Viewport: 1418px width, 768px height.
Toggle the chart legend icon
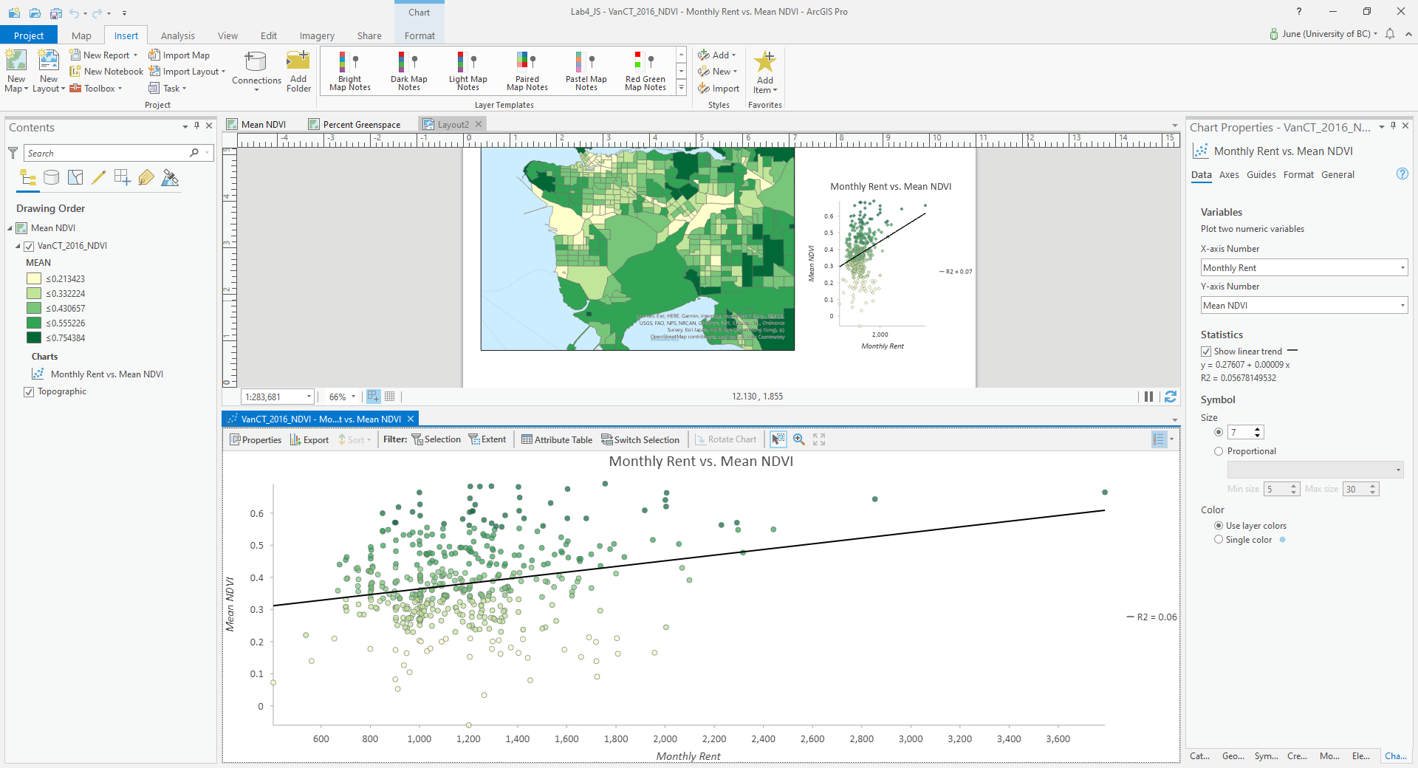tap(1159, 439)
